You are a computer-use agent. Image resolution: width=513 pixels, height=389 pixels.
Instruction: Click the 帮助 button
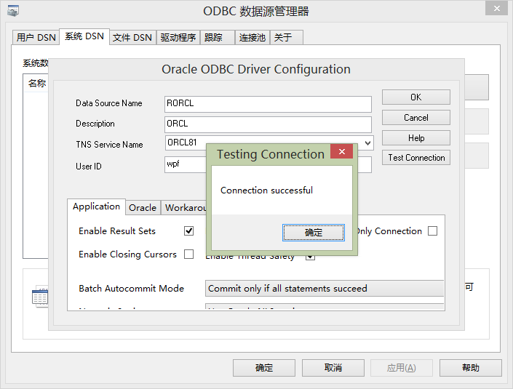471,368
